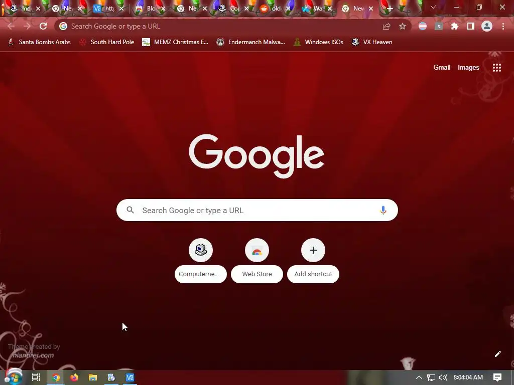
Task: Open the V2 app in taskbar
Action: [x=130, y=377]
